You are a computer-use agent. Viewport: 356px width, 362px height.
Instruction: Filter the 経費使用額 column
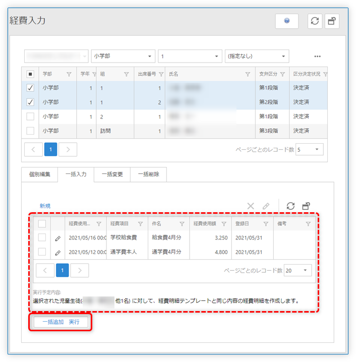[x=224, y=224]
